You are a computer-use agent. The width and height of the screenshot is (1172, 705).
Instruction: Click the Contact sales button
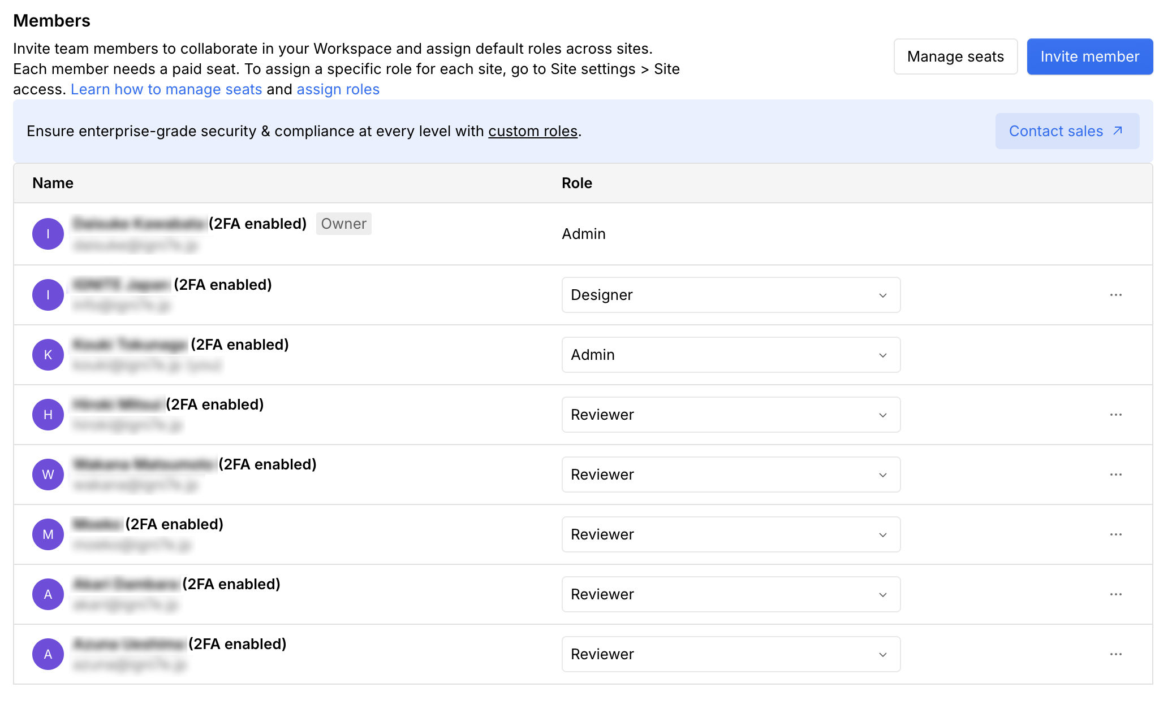[1067, 131]
